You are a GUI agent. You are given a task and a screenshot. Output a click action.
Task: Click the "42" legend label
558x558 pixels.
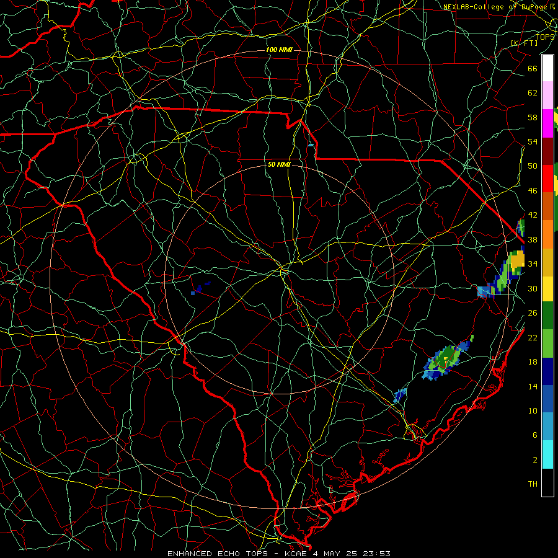[x=533, y=215]
